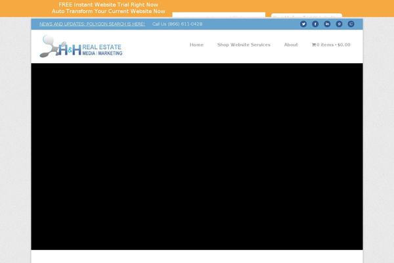
Task: Click the orange banner trial button
Action: 307,16
